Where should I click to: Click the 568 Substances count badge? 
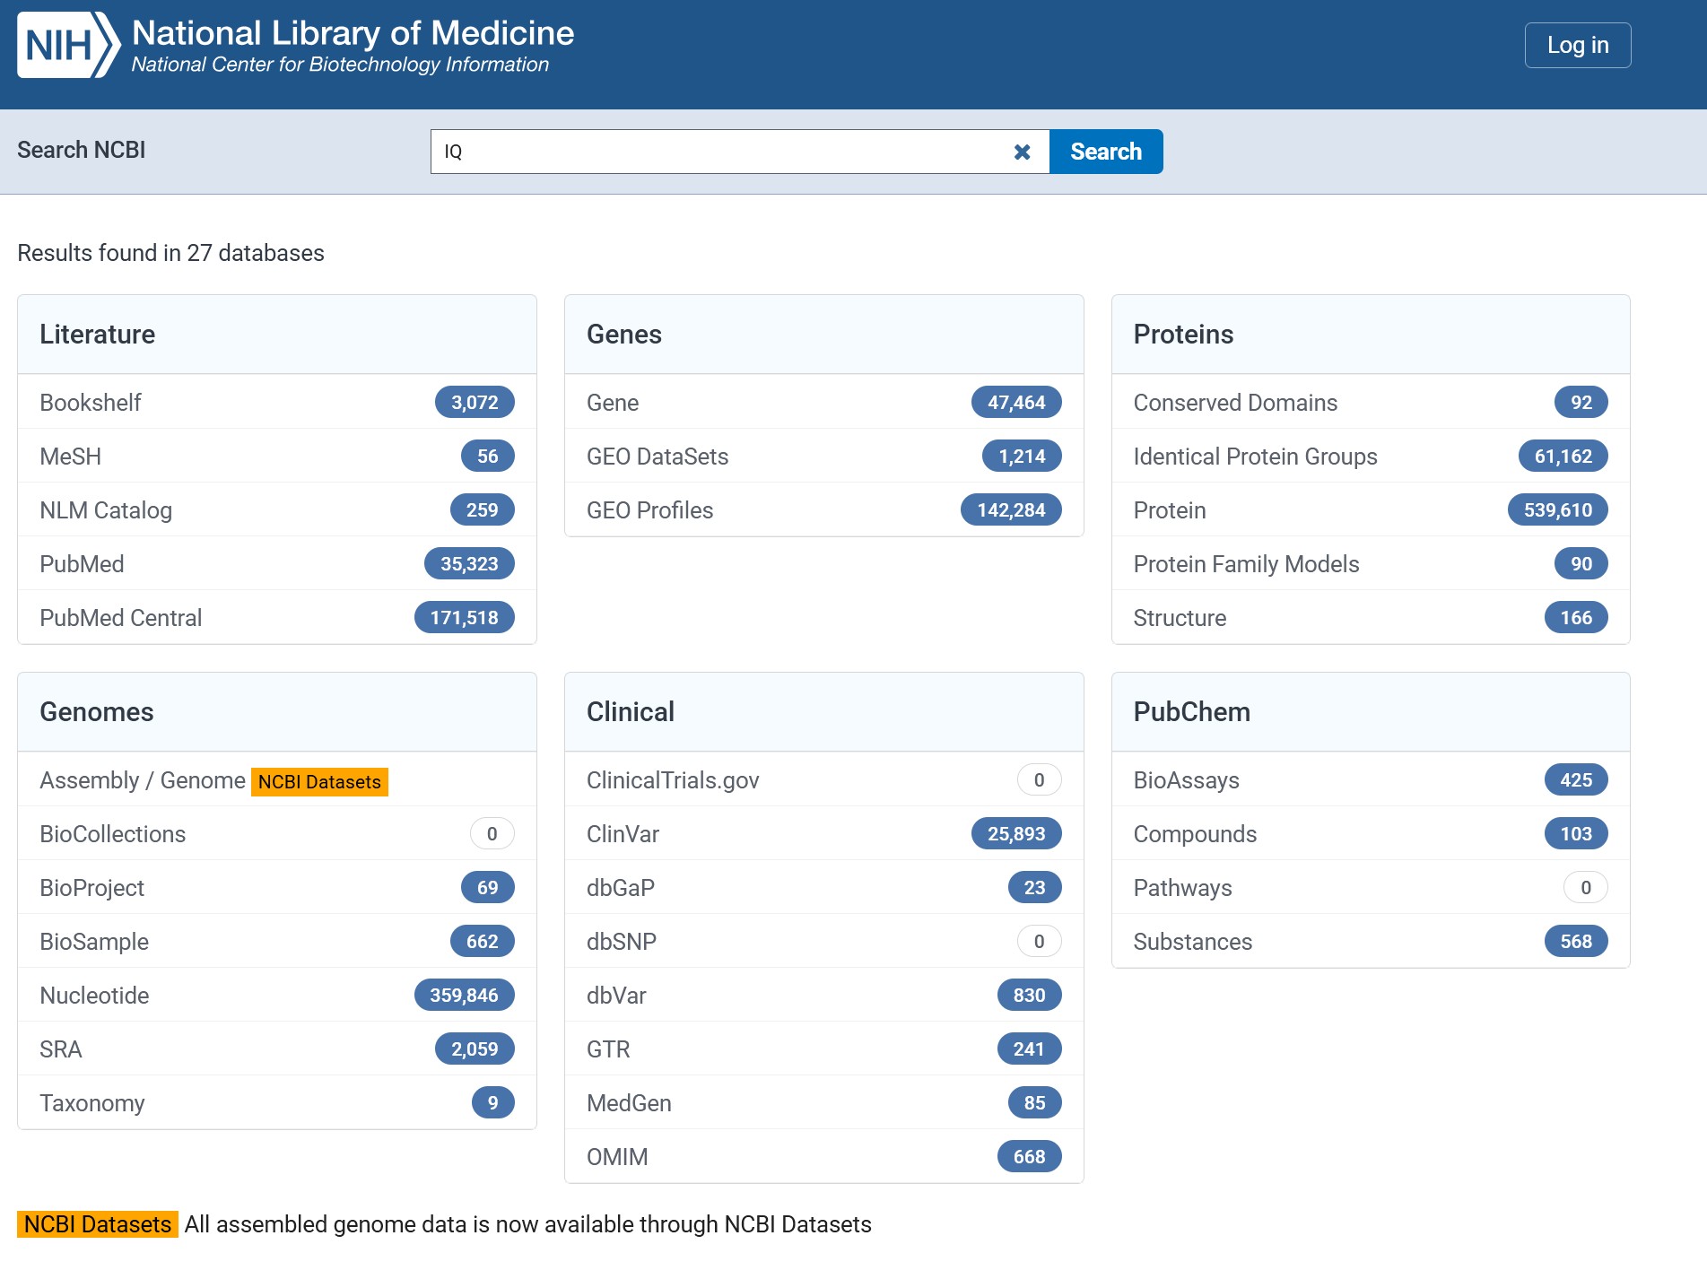(x=1576, y=942)
